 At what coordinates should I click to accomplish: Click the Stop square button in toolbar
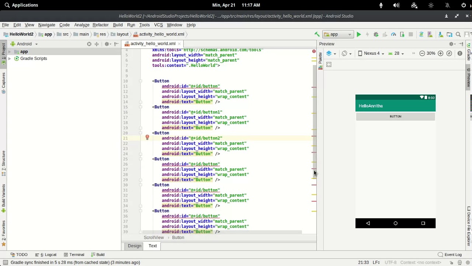pyautogui.click(x=411, y=34)
